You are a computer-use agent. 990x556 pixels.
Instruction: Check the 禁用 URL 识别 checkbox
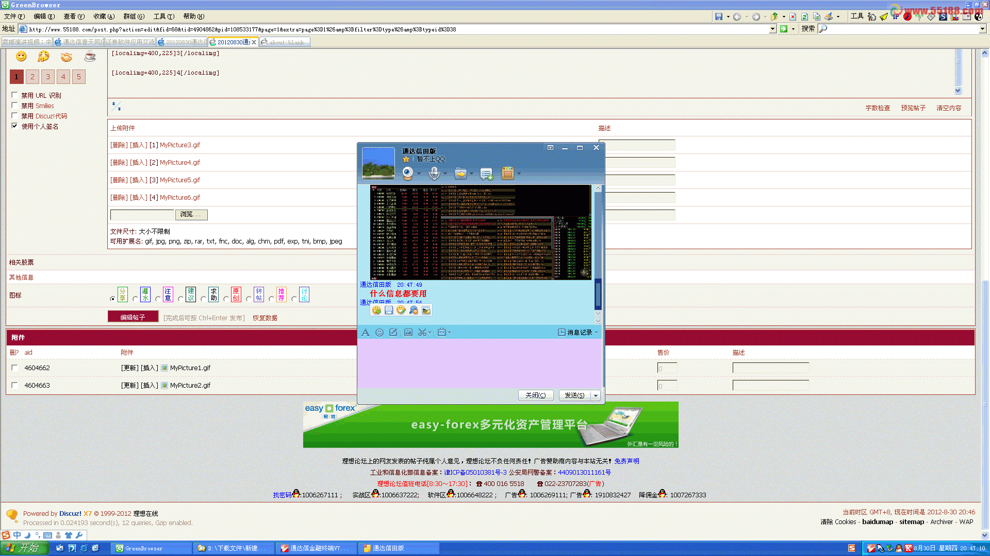pyautogui.click(x=14, y=95)
